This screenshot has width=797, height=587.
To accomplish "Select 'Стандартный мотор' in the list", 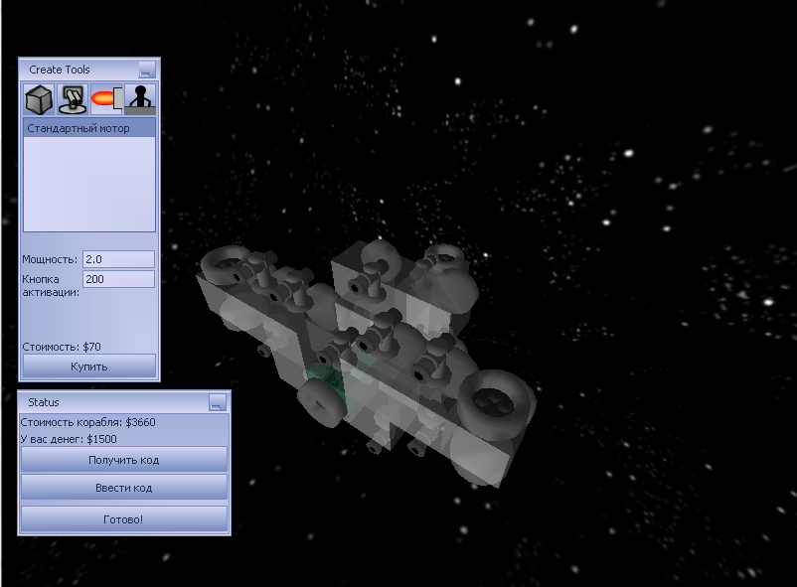I will (x=88, y=128).
